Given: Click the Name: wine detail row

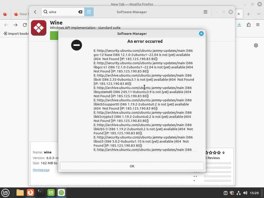Looking at the screenshot, I should pos(42,152).
